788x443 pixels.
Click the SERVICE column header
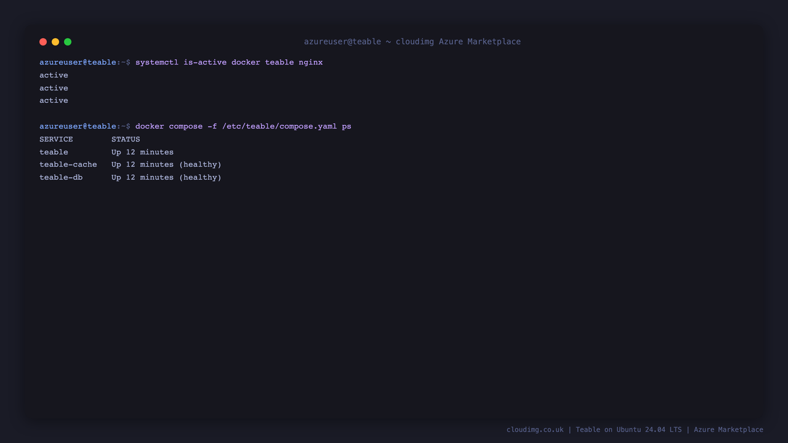click(56, 139)
